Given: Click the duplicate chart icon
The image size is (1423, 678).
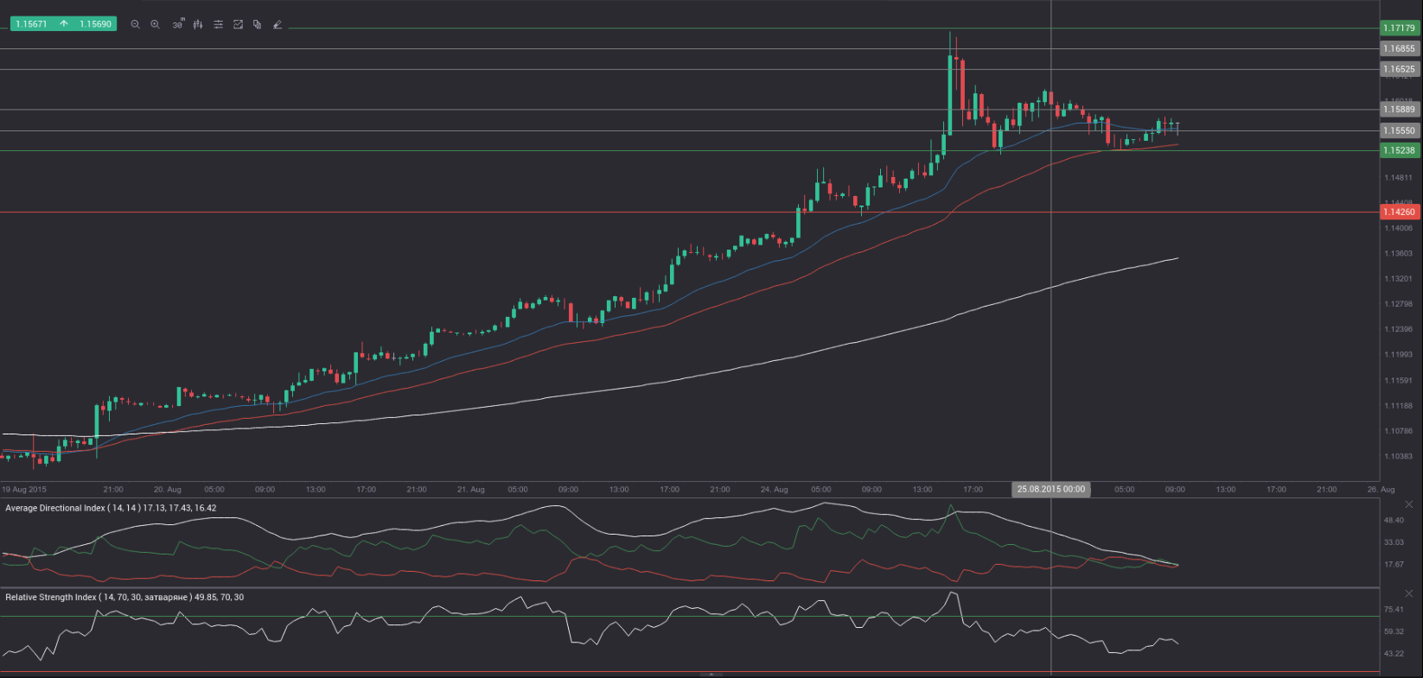Looking at the screenshot, I should (258, 24).
